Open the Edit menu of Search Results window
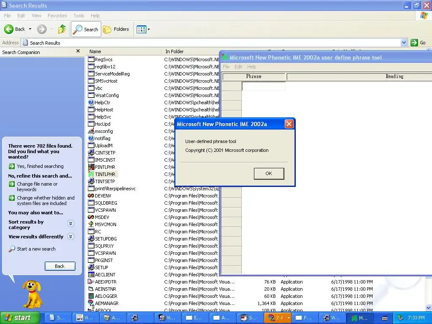 pos(21,16)
